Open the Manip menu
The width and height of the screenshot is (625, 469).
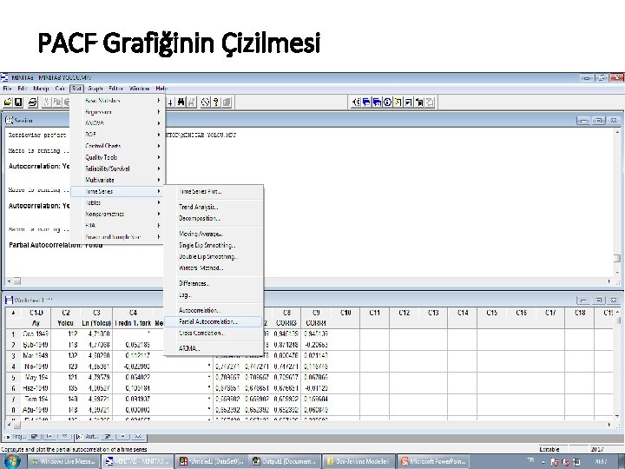coord(41,89)
